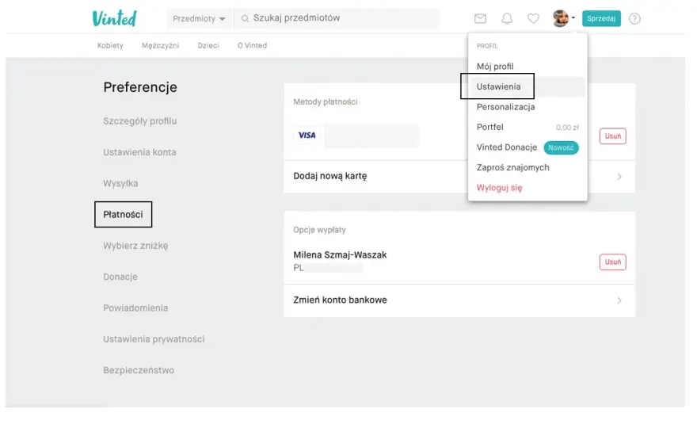The width and height of the screenshot is (697, 428).
Task: Click the Opcje wypłaty heading
Action: pyautogui.click(x=320, y=230)
